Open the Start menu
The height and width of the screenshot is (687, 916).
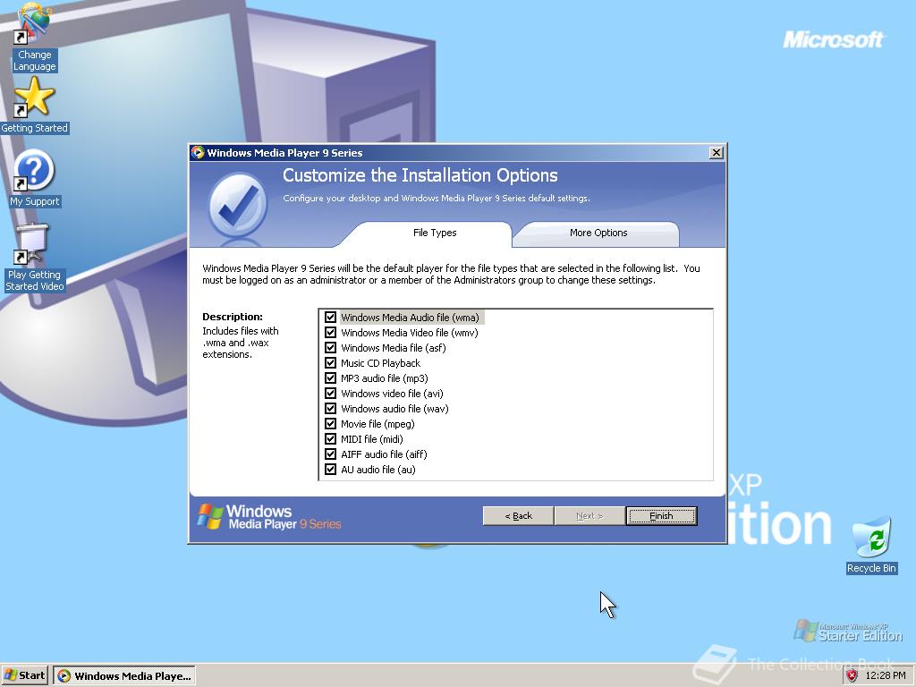tap(24, 675)
